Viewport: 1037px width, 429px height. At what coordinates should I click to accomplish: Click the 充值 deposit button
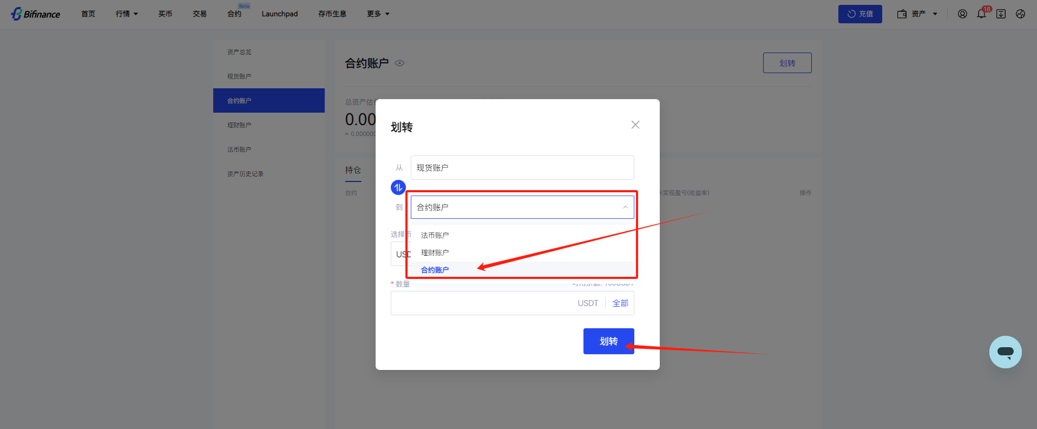(x=859, y=14)
